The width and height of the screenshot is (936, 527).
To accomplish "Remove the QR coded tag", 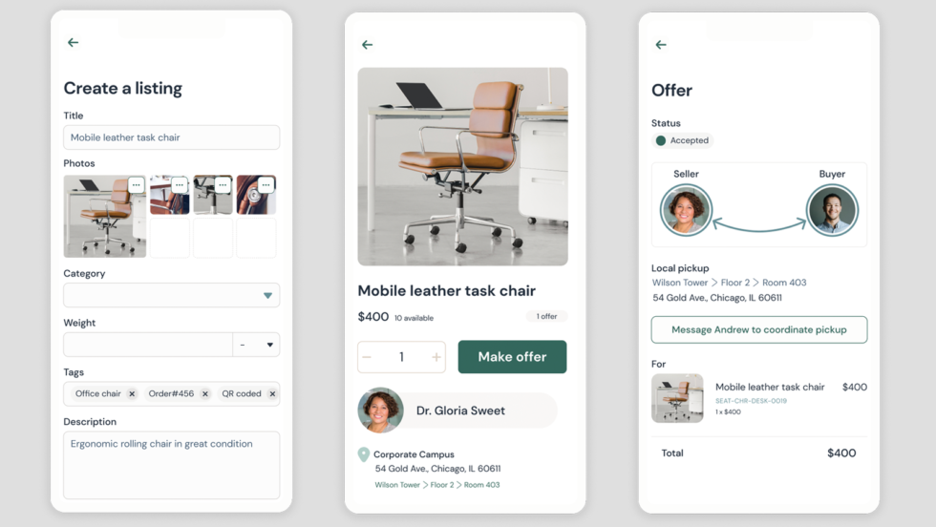I will click(x=272, y=394).
